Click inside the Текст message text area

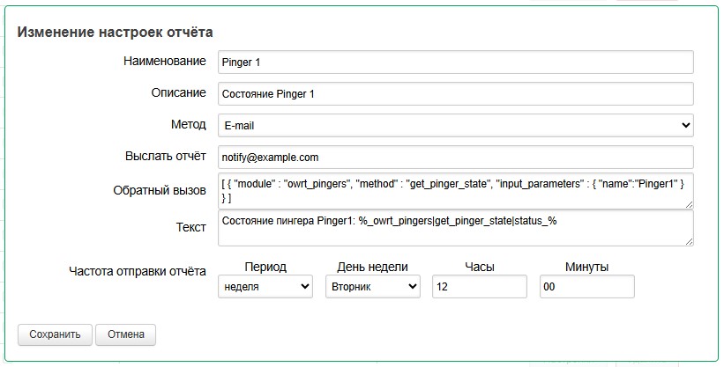(x=455, y=228)
